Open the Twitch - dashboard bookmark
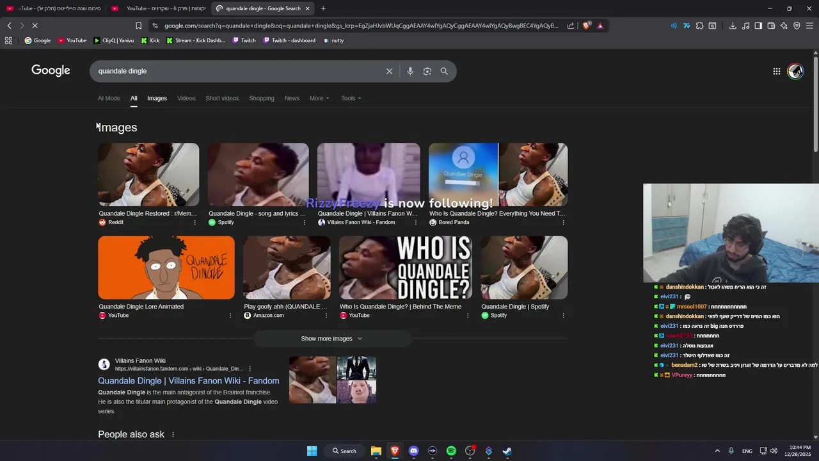 [288, 40]
